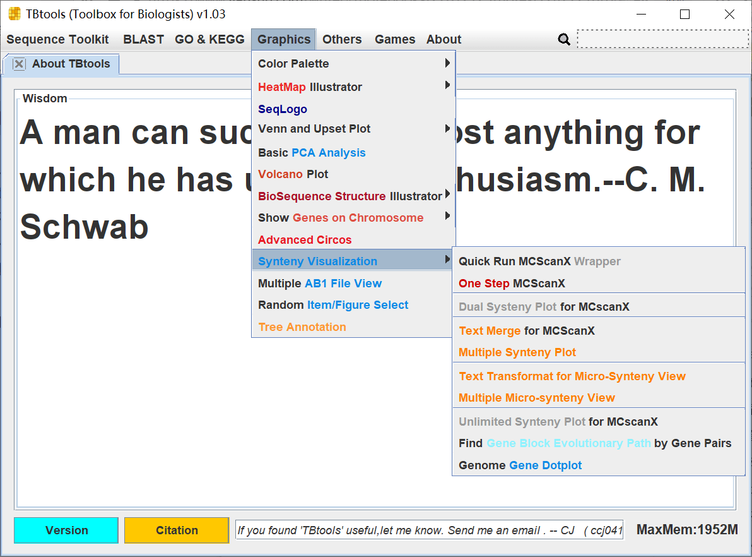Open Multiple AB1 File View
Screen dimensions: 752x557
[353, 284]
